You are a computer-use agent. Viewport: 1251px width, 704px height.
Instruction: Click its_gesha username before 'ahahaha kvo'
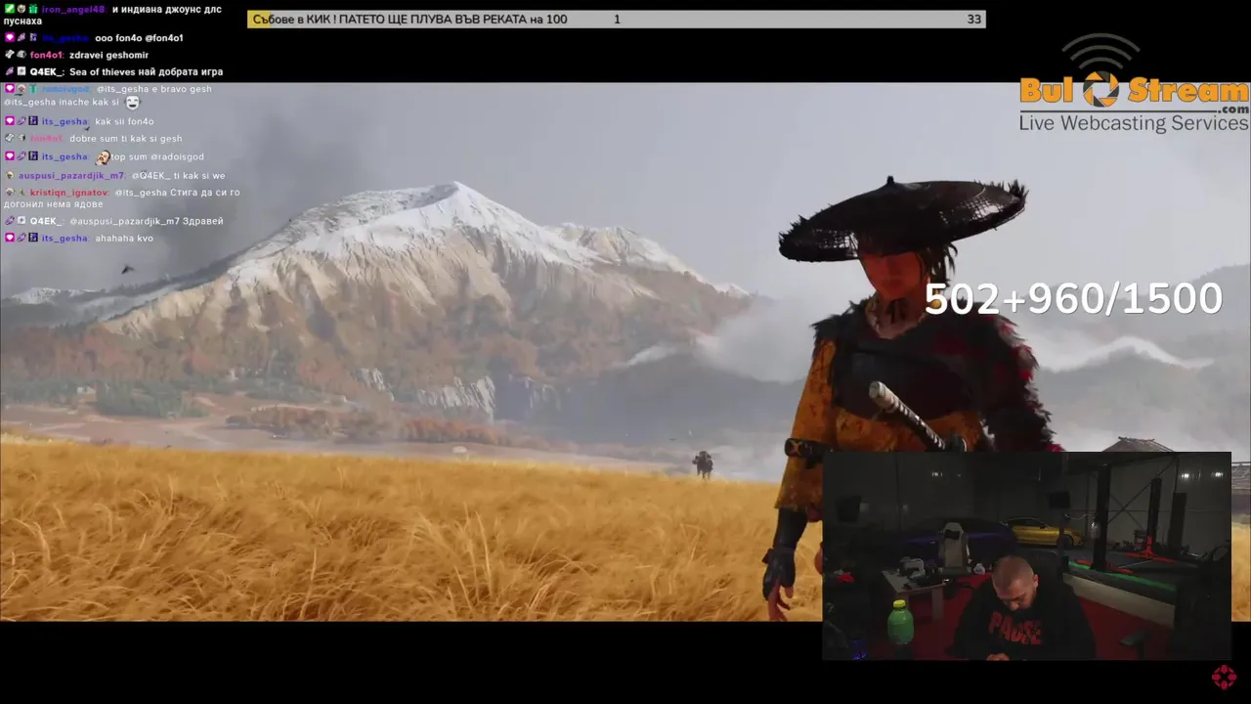[65, 238]
